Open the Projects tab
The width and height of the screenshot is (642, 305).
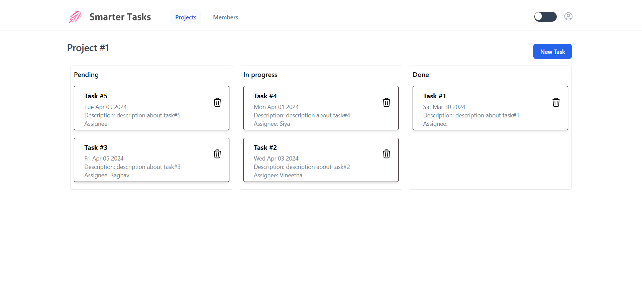point(186,17)
